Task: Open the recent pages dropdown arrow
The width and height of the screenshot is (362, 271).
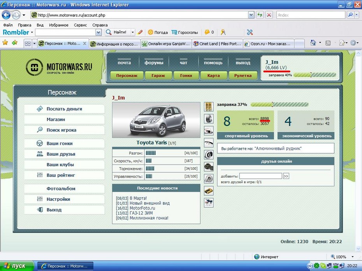Action: (x=24, y=15)
